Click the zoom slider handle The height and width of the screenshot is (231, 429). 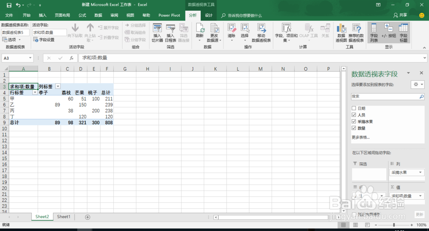(x=394, y=225)
